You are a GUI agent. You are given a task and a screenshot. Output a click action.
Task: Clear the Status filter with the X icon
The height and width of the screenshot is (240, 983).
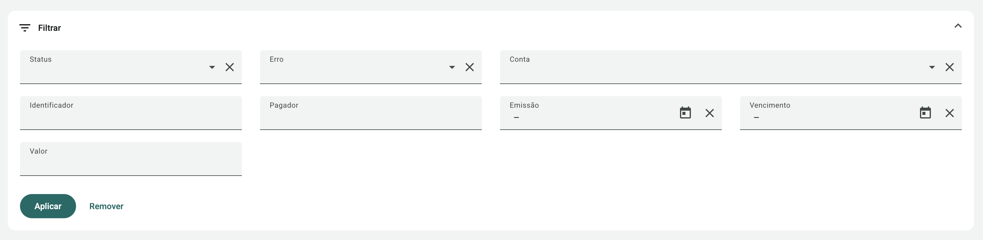pyautogui.click(x=229, y=67)
